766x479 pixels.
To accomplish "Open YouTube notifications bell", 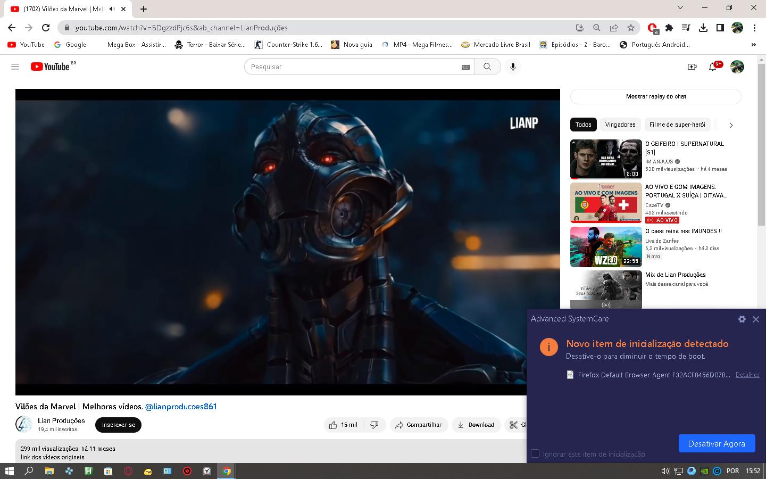I will [713, 67].
